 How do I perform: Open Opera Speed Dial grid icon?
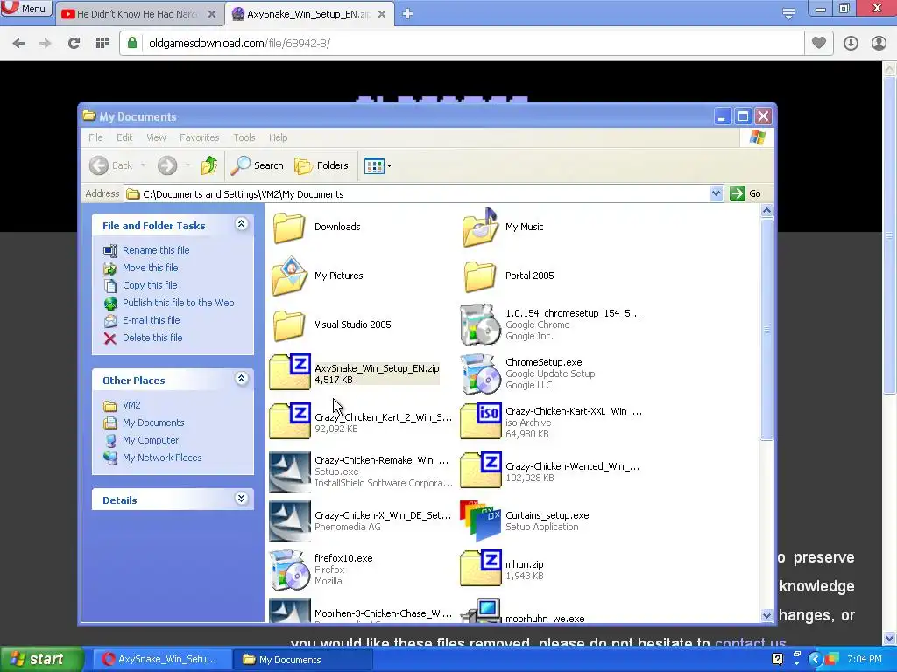click(102, 44)
